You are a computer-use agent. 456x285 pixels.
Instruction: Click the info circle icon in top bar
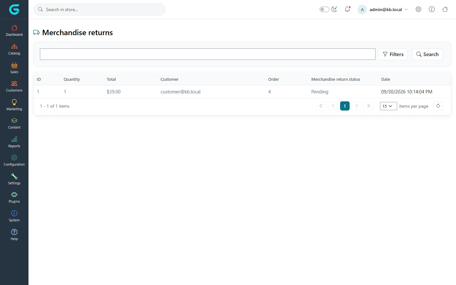(x=432, y=9)
